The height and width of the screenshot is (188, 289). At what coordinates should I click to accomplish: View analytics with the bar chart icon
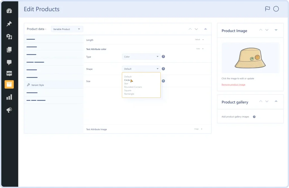point(9,97)
